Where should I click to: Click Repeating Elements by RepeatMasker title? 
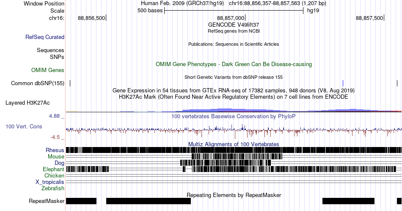(x=234, y=195)
